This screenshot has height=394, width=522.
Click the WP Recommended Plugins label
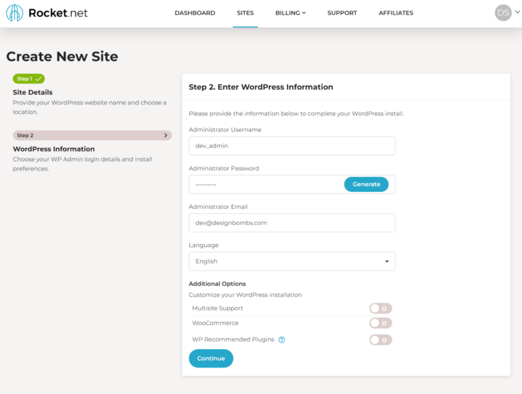point(233,340)
